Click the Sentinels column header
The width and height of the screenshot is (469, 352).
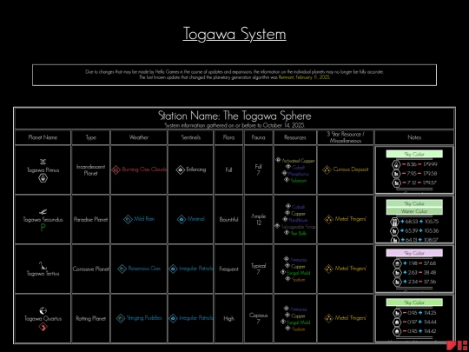click(191, 137)
